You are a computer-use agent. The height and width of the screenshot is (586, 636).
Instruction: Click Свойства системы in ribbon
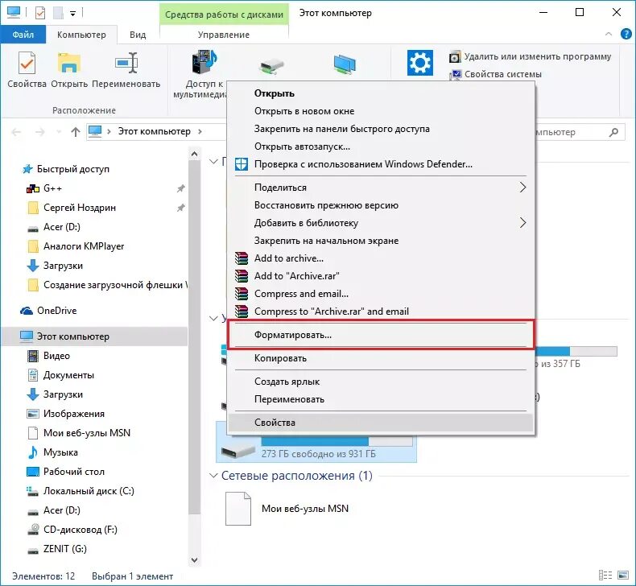pos(495,74)
